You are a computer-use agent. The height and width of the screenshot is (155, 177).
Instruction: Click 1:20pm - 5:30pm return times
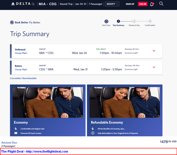pyautogui.click(x=111, y=69)
